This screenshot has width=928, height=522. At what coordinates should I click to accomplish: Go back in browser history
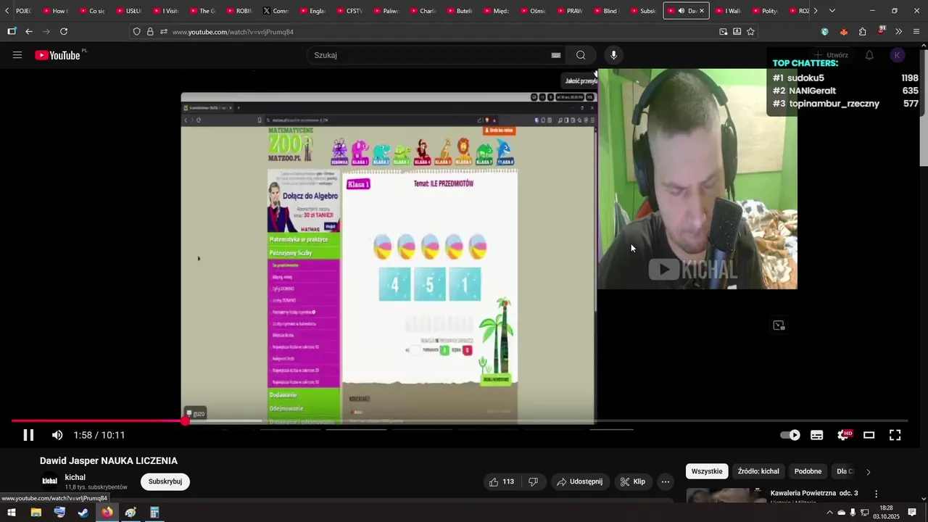(29, 31)
